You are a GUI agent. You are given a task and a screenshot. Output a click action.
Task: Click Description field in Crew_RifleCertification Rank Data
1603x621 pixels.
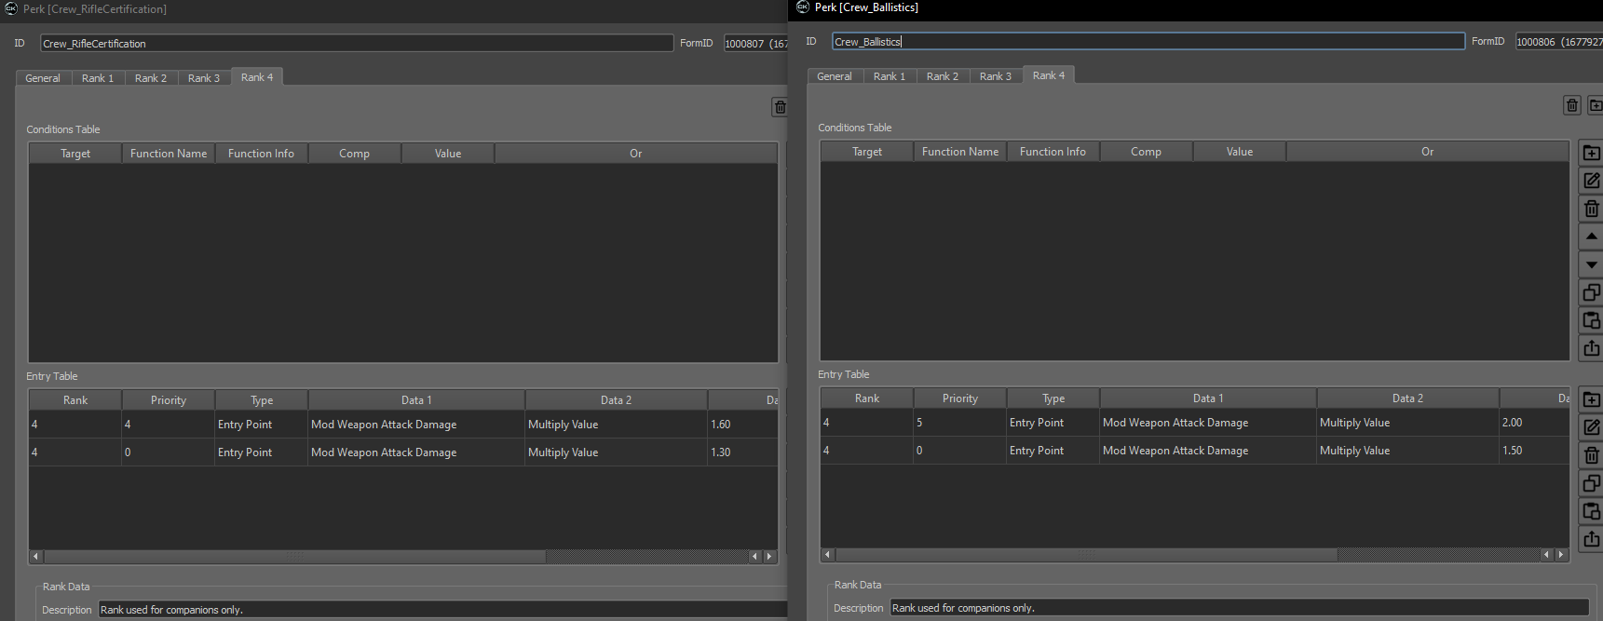pyautogui.click(x=443, y=610)
